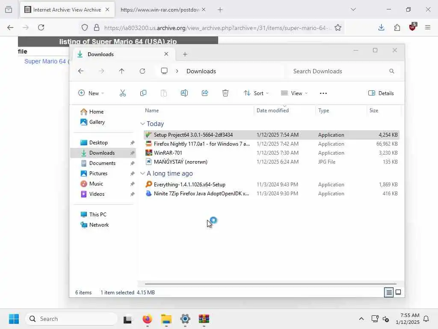This screenshot has width=438, height=329.
Task: Click the PC monitor icon in address bar
Action: coord(164,71)
